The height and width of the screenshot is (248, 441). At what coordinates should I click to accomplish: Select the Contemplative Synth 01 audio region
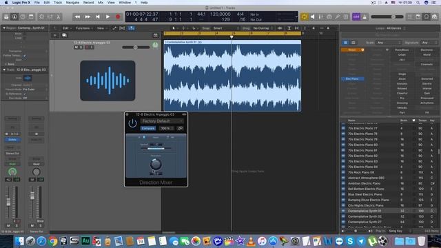(232, 75)
